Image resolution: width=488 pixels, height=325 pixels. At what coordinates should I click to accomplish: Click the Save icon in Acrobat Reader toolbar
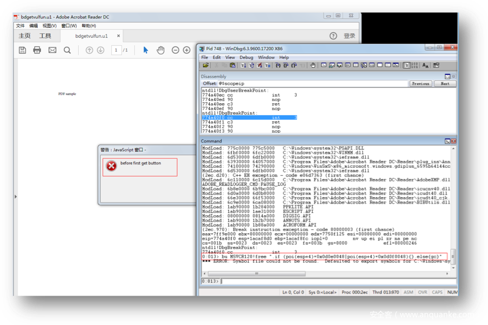(x=22, y=50)
